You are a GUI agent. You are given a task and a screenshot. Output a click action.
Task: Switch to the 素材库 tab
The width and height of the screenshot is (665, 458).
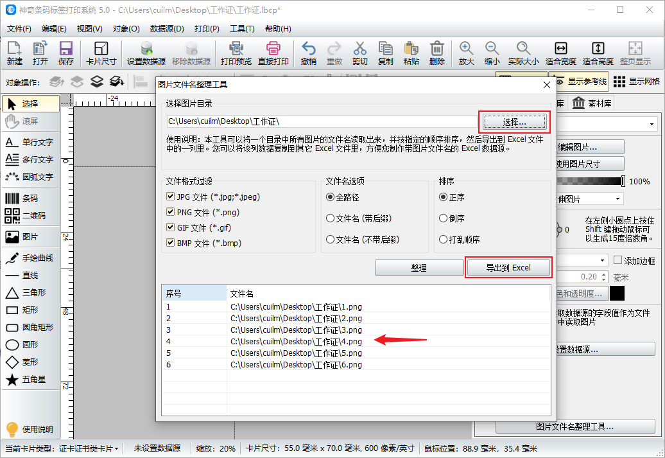tap(592, 103)
